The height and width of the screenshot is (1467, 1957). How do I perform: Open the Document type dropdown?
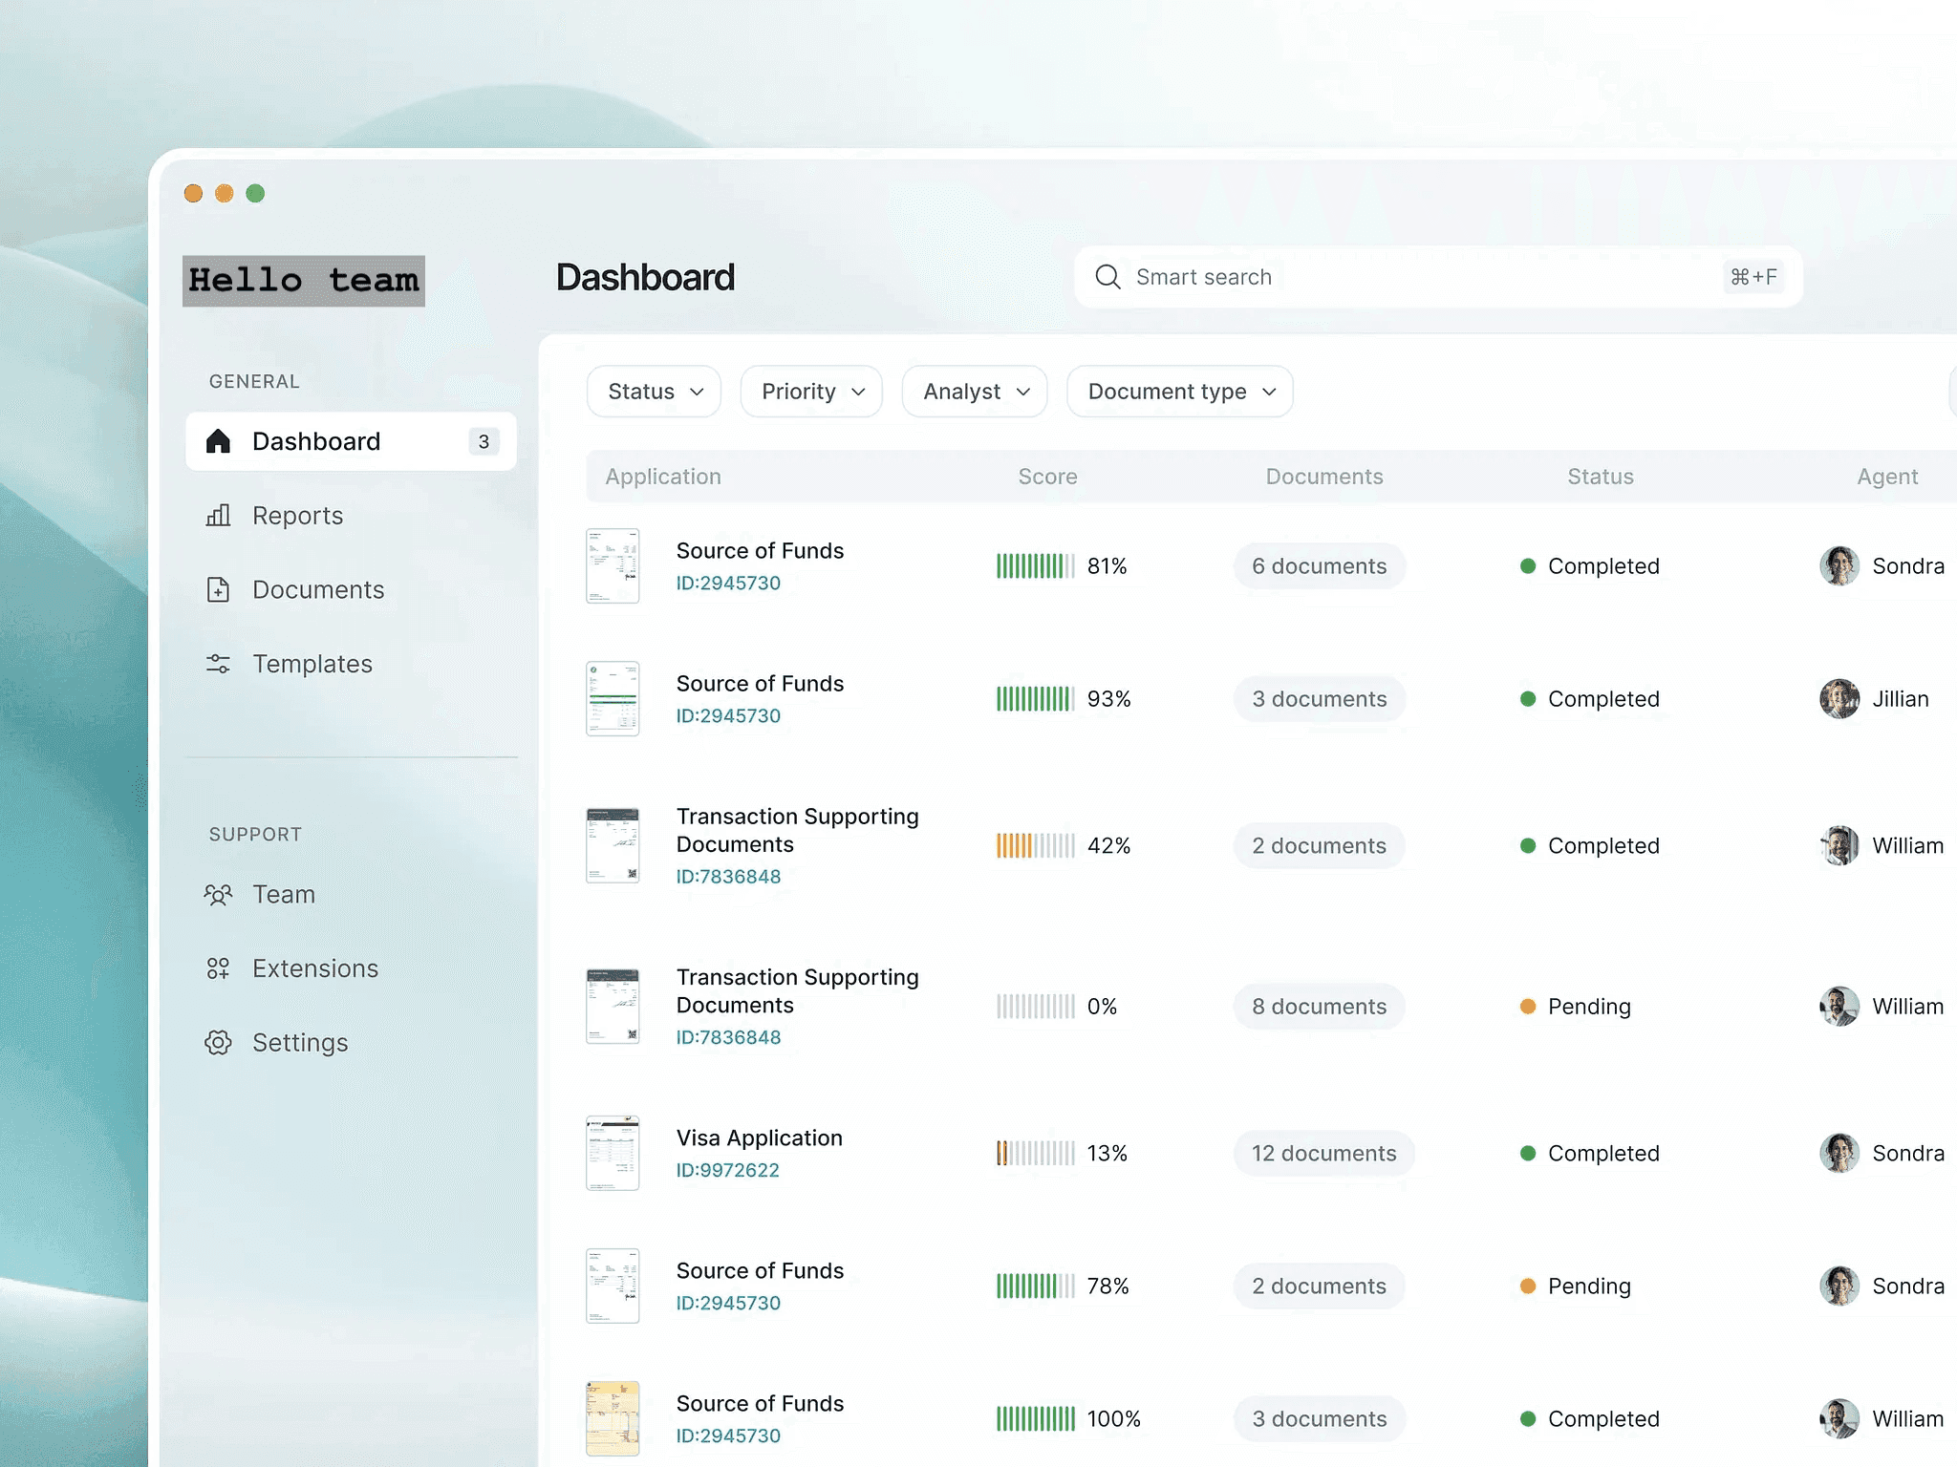point(1180,392)
